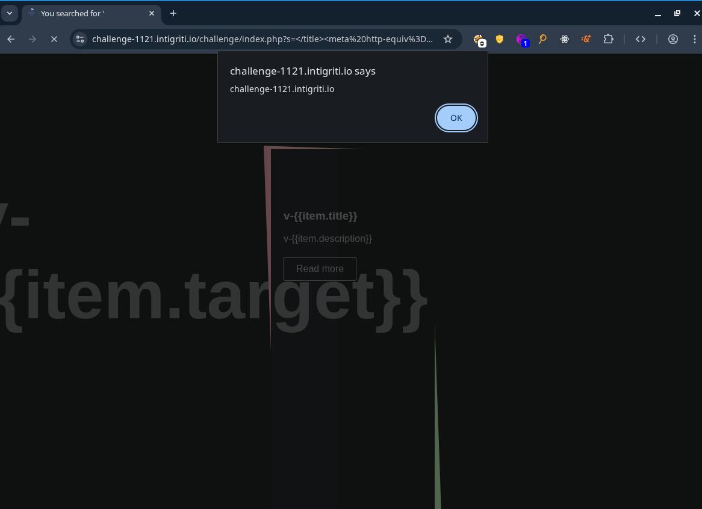Viewport: 702px width, 509px height.
Task: Click the yellow shield extension icon
Action: click(500, 39)
